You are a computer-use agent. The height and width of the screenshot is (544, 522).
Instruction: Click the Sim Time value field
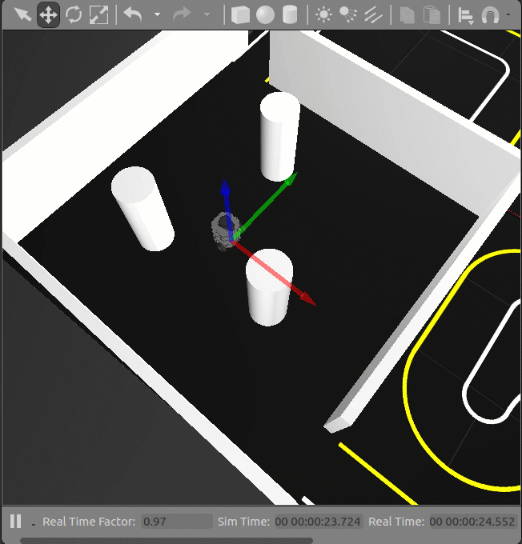(318, 522)
